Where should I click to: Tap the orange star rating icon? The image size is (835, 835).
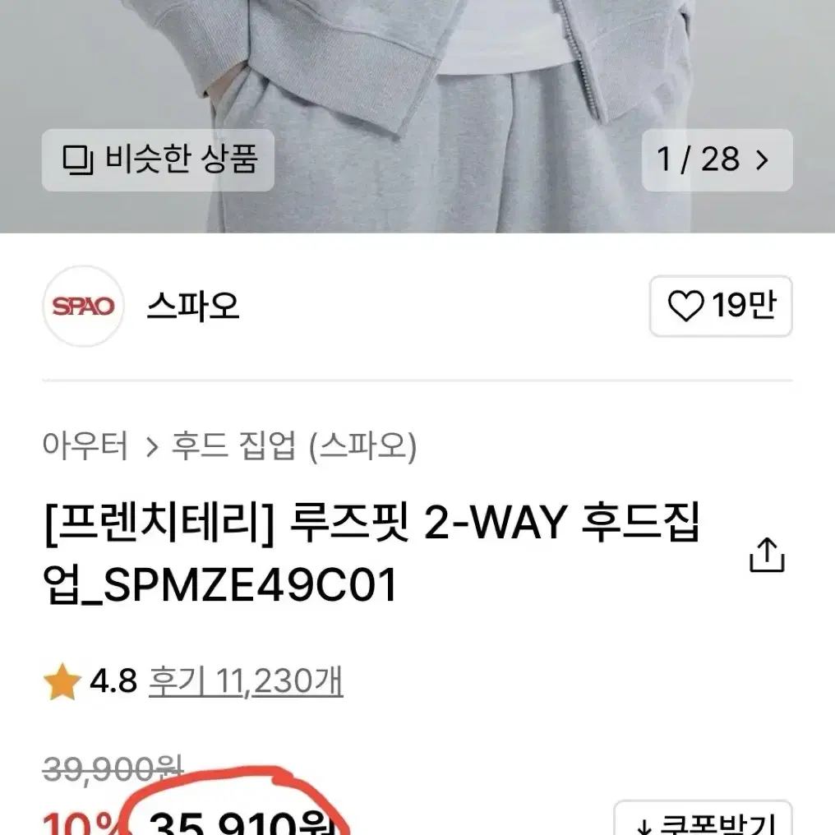coord(62,681)
